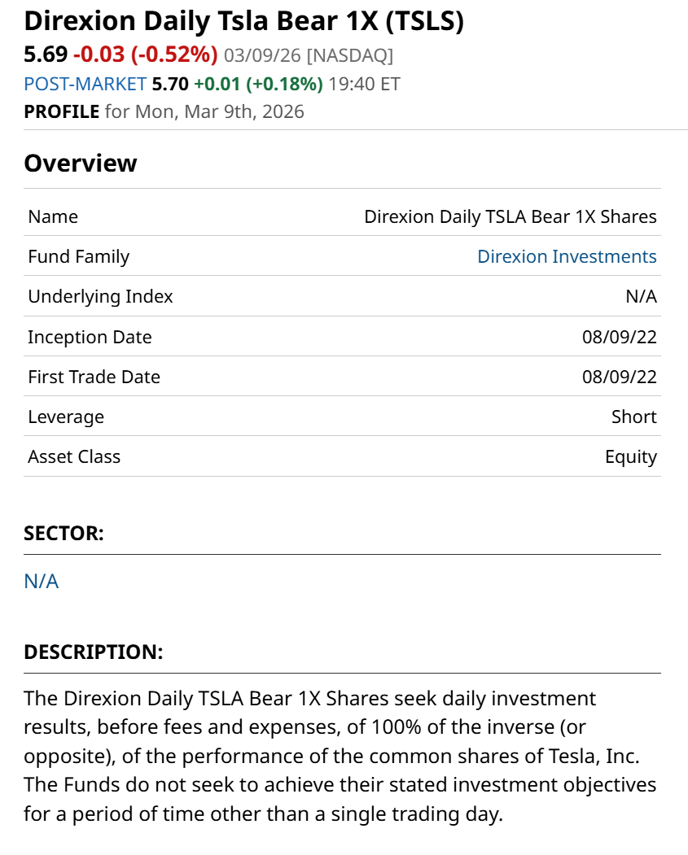
Task: Click the Asset Class value Equity
Action: (630, 456)
